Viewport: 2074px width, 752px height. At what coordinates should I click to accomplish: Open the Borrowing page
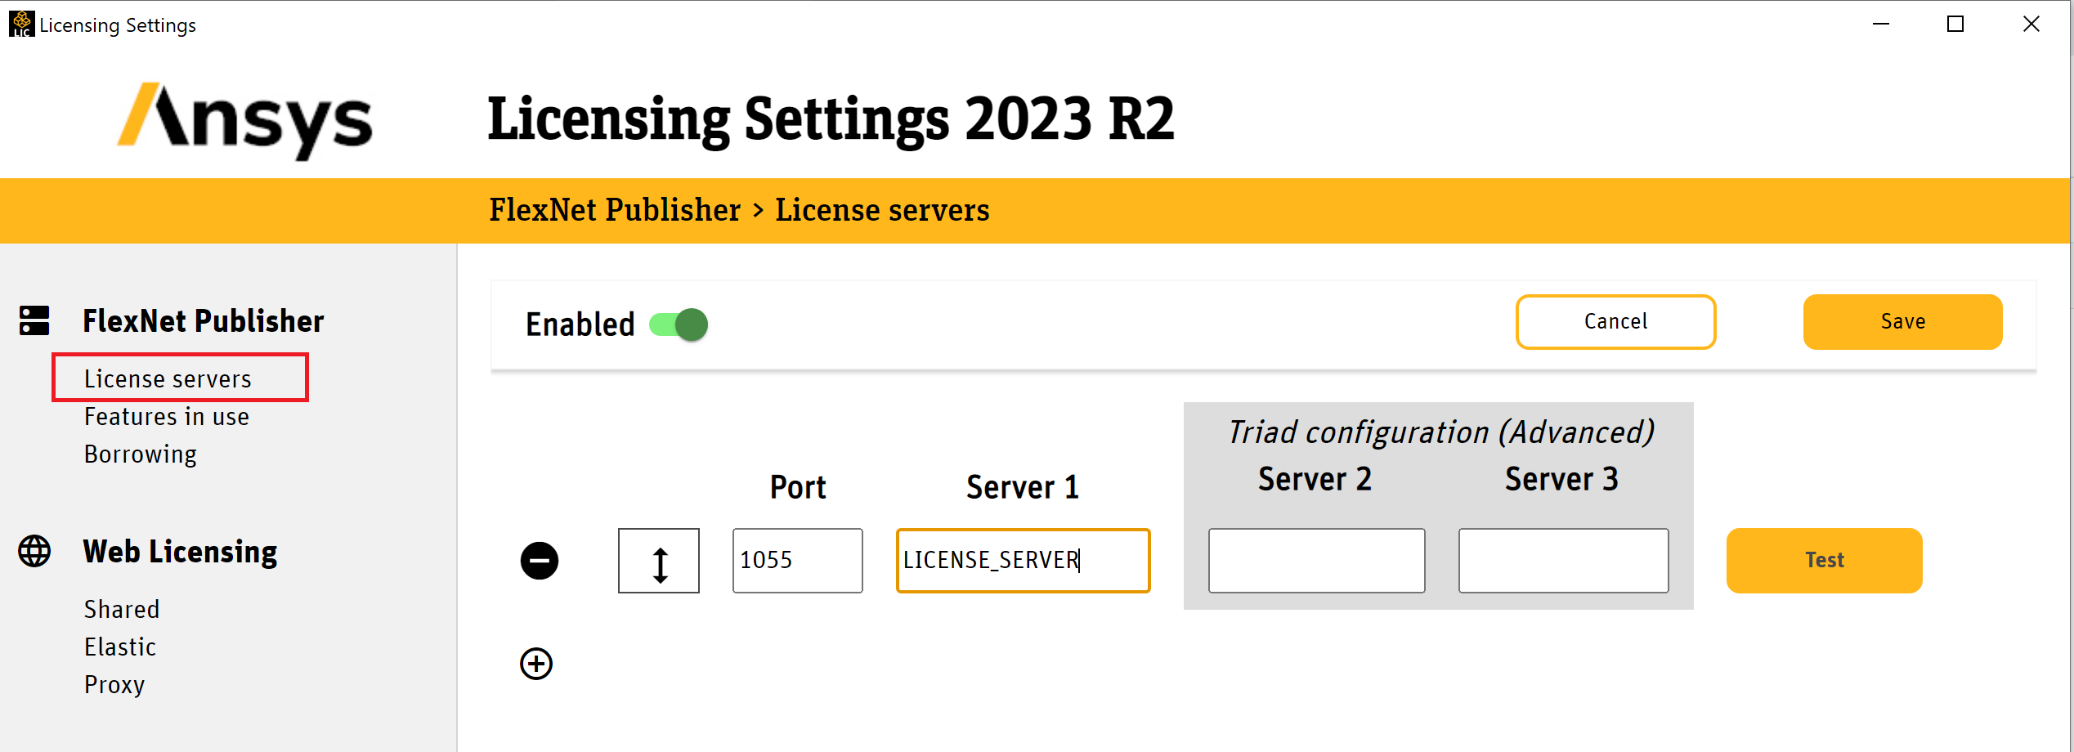[x=141, y=454]
